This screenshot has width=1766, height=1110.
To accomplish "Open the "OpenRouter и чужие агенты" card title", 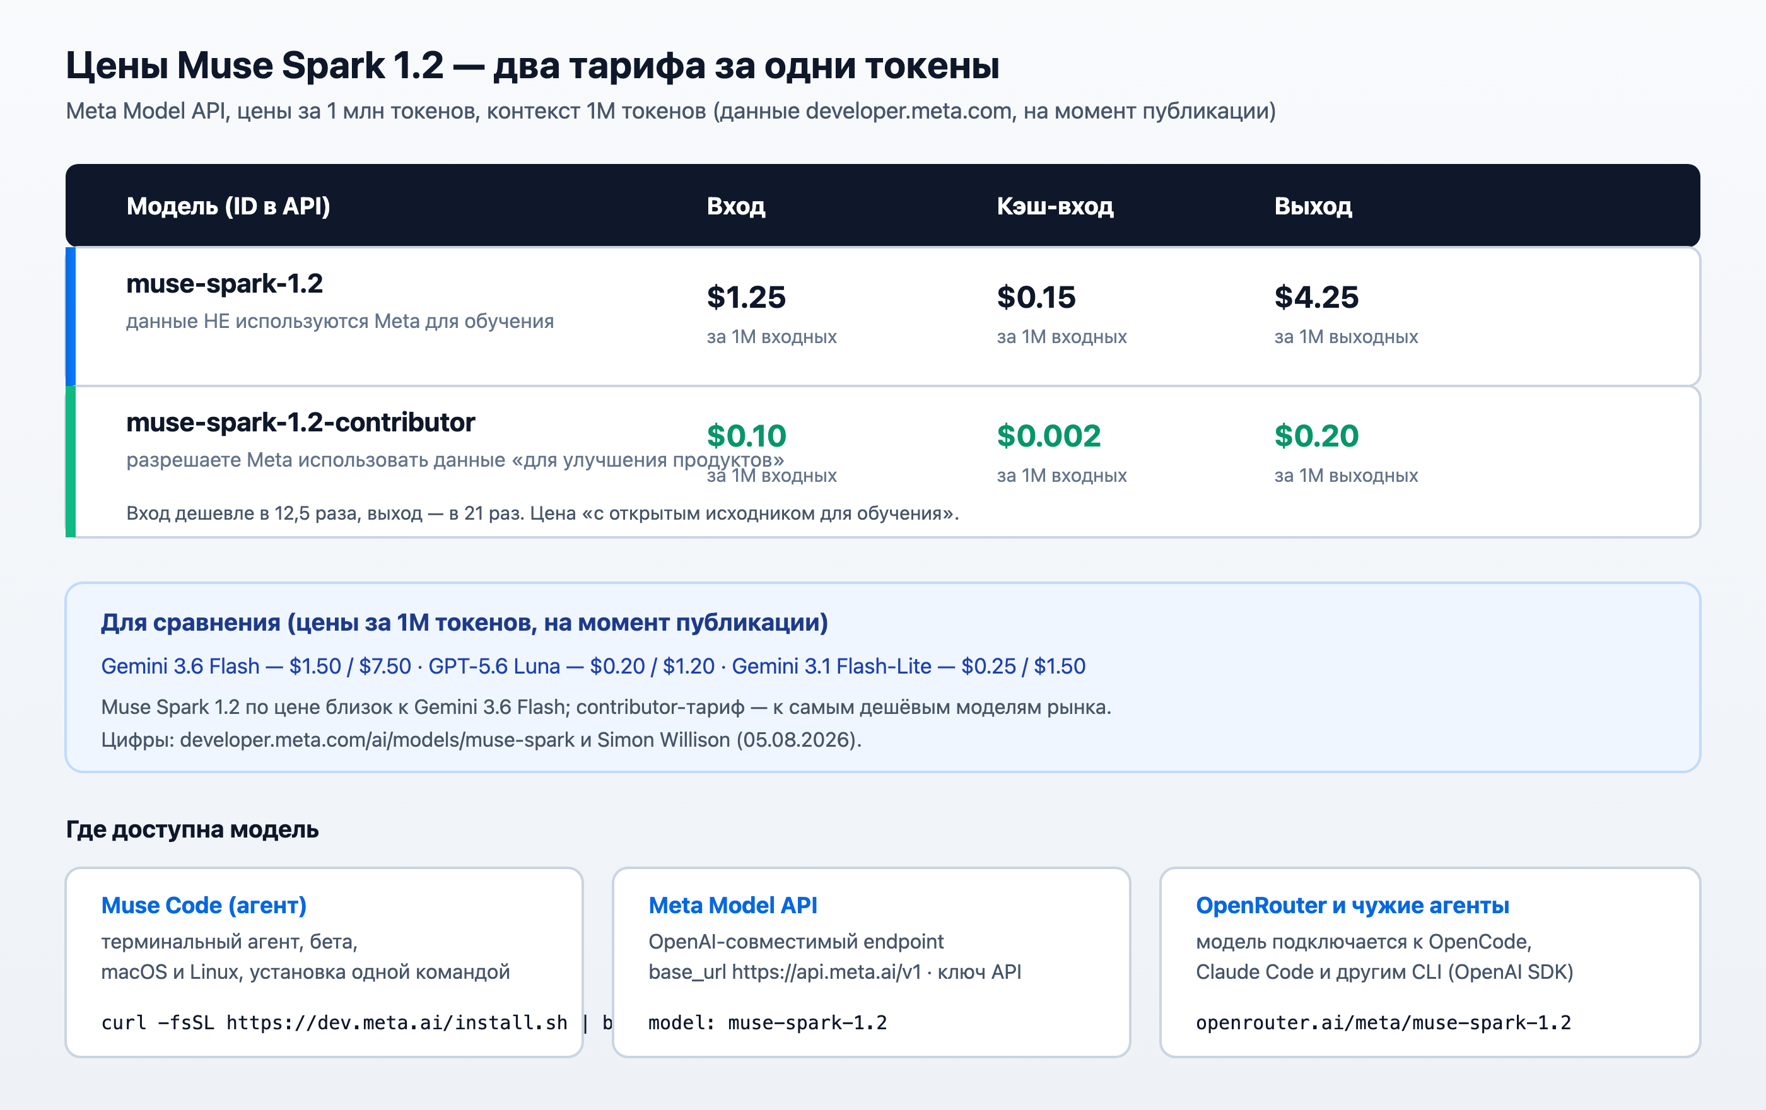I will pos(1352,906).
